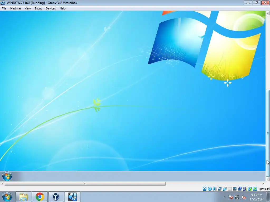Click the optical disk status icon
The width and height of the screenshot is (270, 202).
point(210,189)
